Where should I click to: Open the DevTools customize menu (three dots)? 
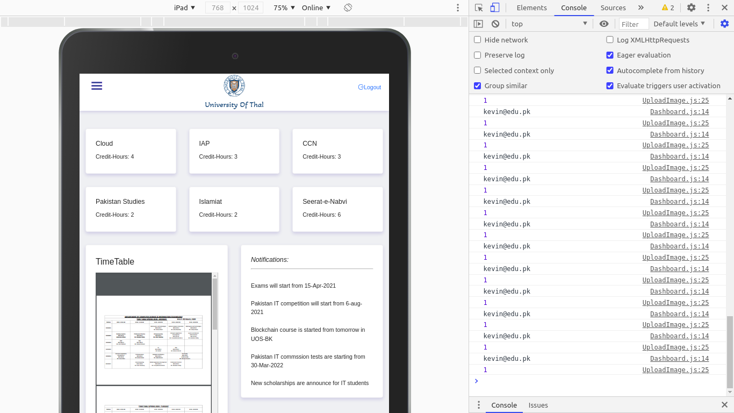pyautogui.click(x=708, y=8)
